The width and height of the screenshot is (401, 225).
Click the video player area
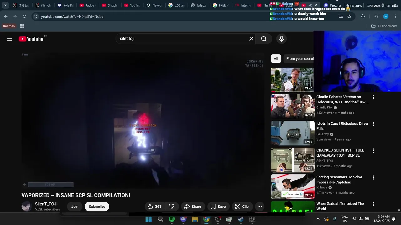143,120
